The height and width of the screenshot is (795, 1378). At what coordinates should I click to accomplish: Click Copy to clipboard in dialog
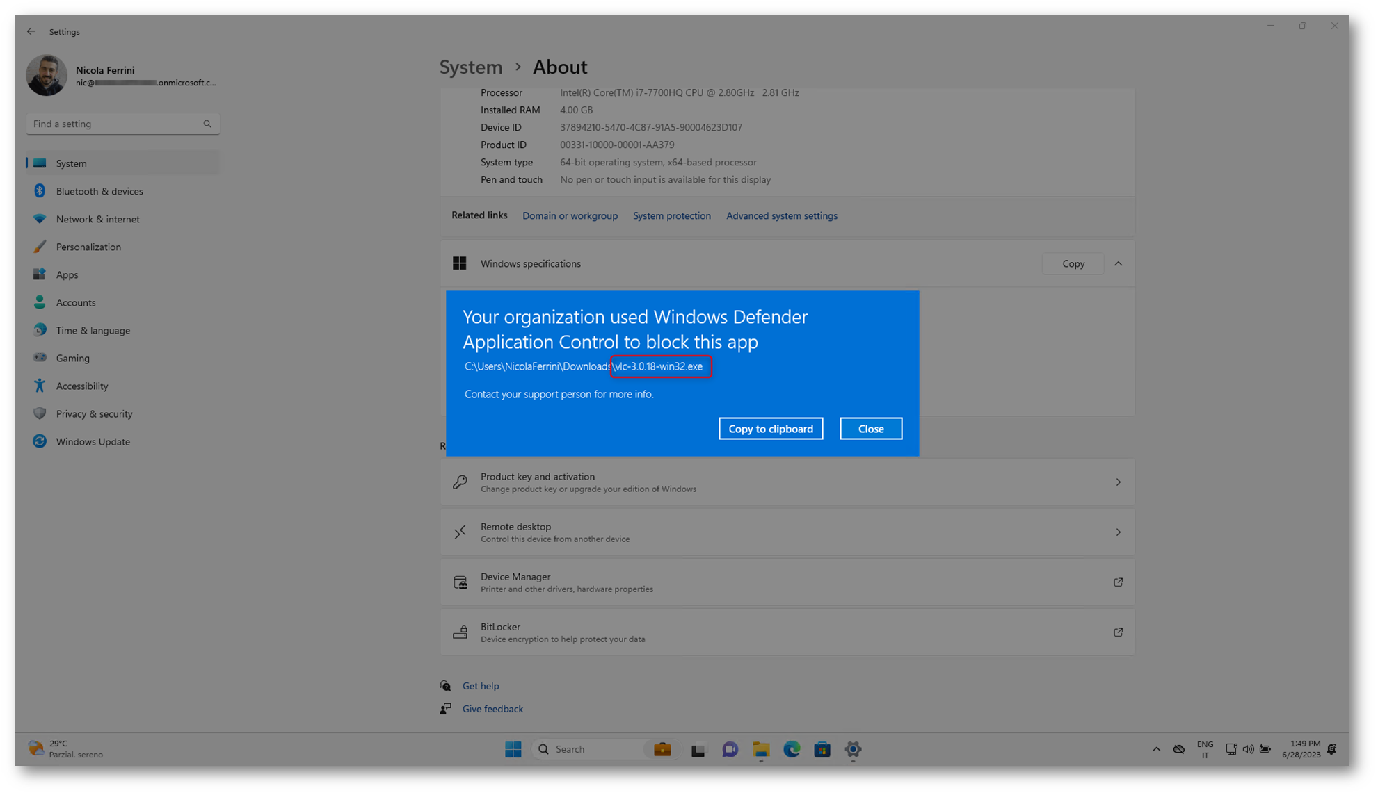click(771, 429)
